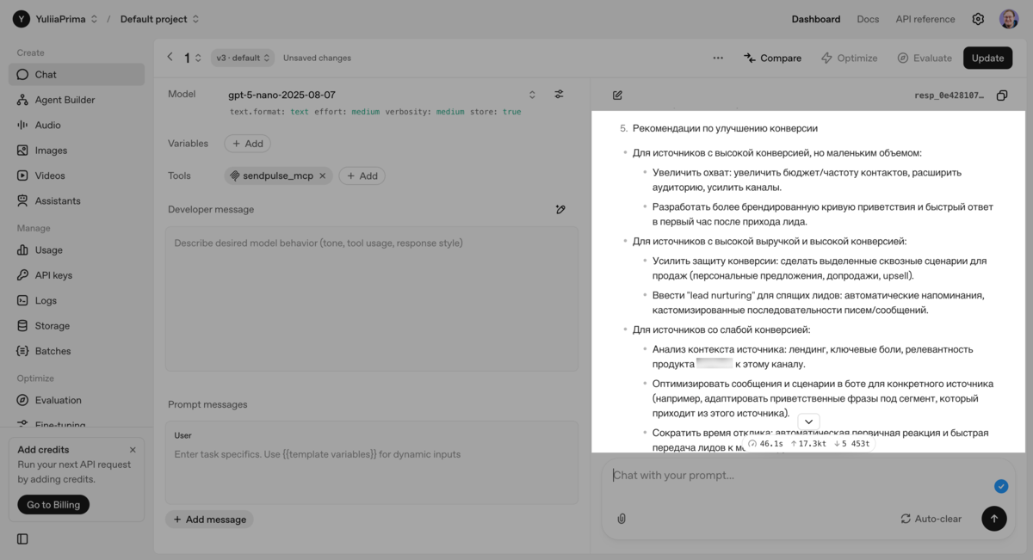This screenshot has width=1033, height=560.
Task: Open the settings gear icon
Action: coord(978,19)
